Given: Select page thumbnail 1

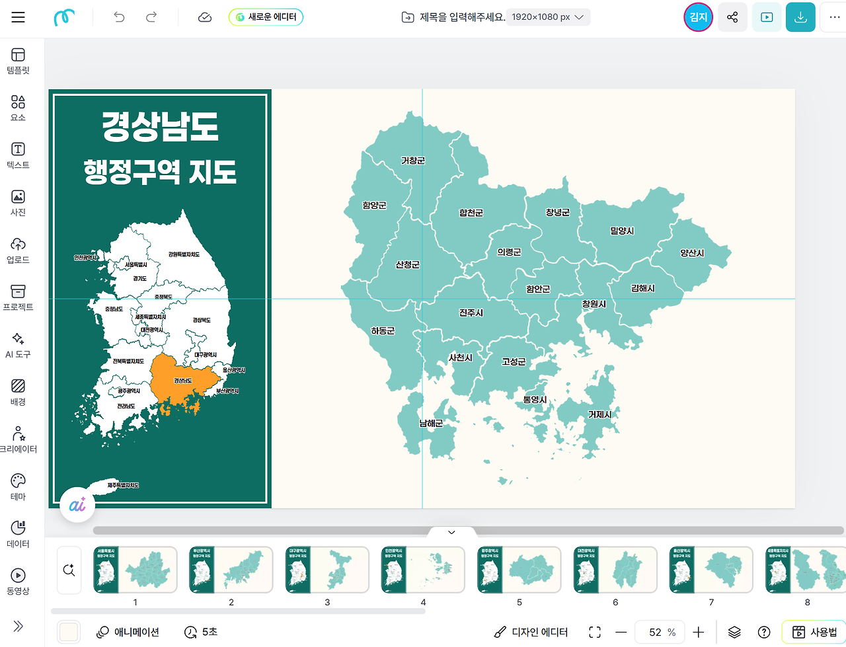Looking at the screenshot, I should point(135,570).
